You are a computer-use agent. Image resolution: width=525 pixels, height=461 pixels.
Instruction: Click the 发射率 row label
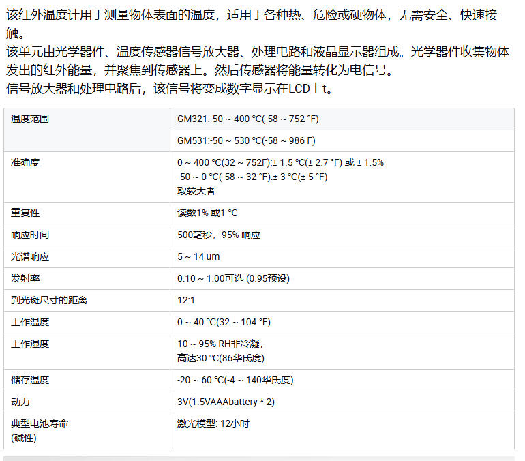25,278
